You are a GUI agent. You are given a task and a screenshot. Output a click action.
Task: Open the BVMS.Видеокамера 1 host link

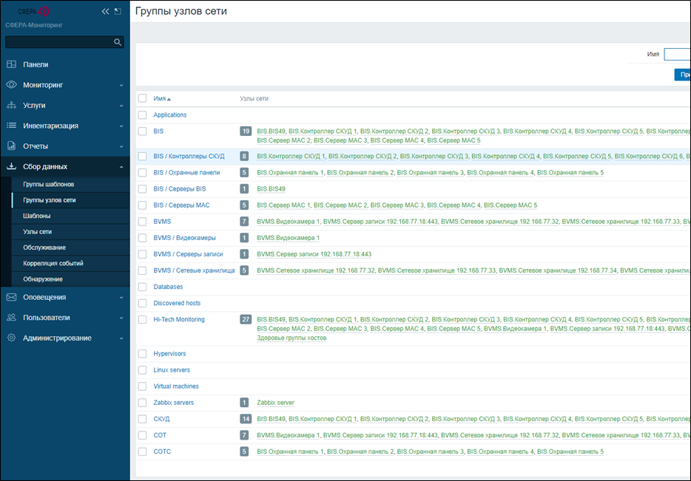click(288, 238)
